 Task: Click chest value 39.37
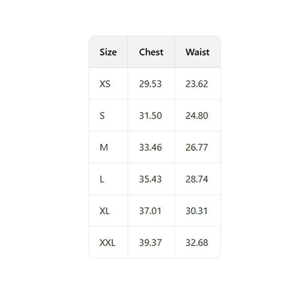pos(150,243)
